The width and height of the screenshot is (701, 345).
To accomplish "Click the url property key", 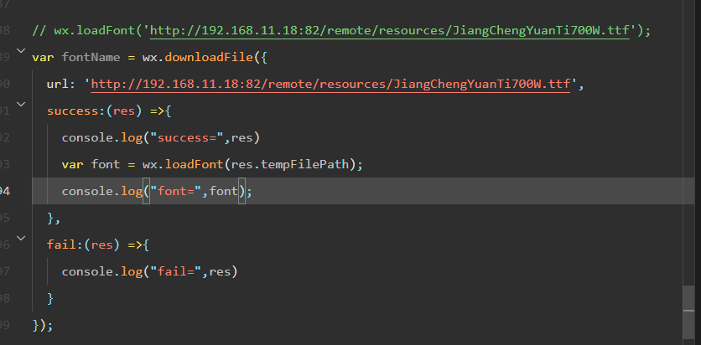I will point(58,85).
